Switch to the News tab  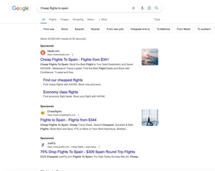[x=91, y=20]
